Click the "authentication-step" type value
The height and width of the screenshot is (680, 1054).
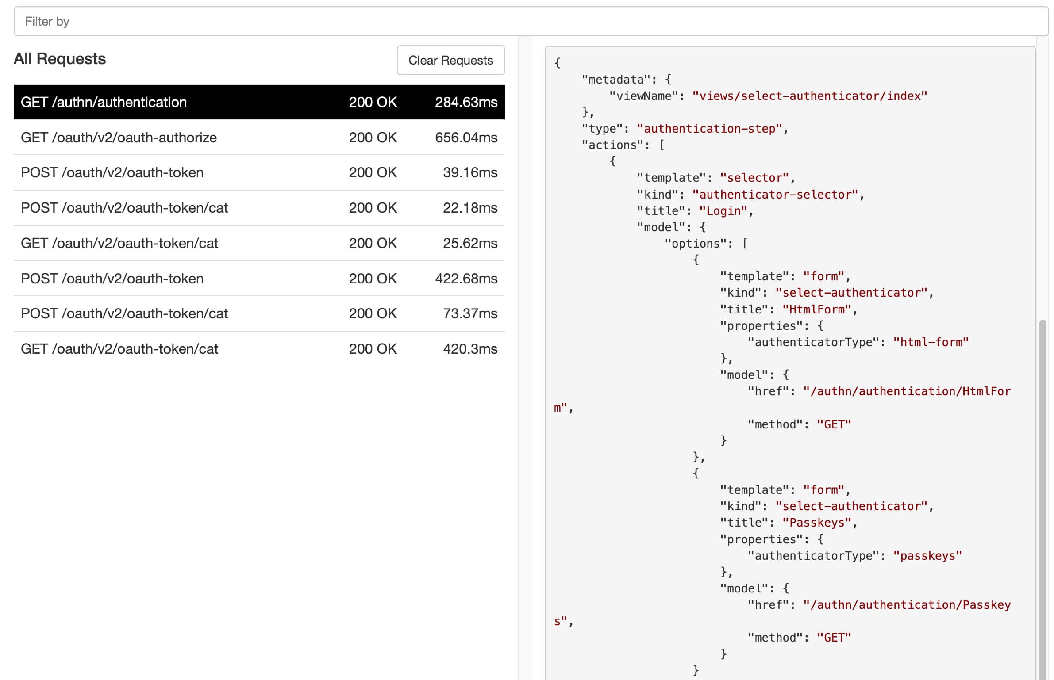click(709, 129)
